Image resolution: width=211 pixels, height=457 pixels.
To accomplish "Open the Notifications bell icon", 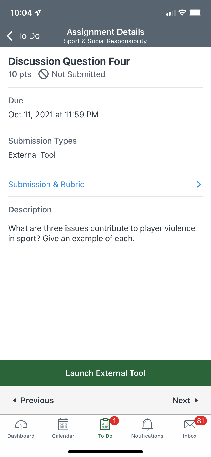I will [147, 424].
